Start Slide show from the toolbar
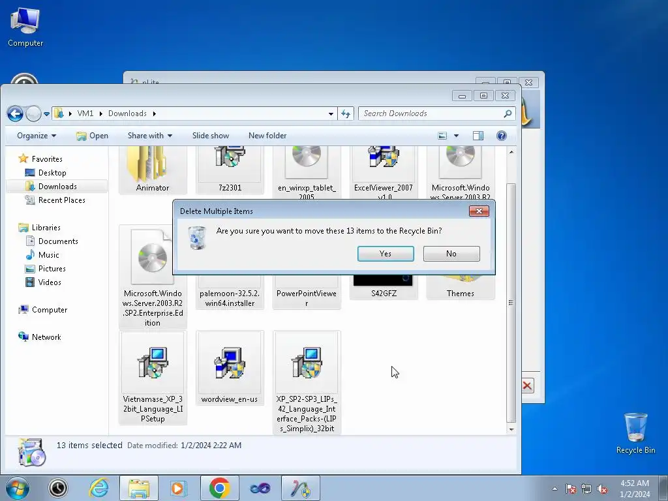The image size is (668, 501). point(211,136)
